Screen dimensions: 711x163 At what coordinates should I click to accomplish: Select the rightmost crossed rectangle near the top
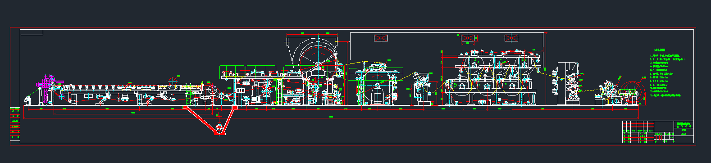pos(511,38)
